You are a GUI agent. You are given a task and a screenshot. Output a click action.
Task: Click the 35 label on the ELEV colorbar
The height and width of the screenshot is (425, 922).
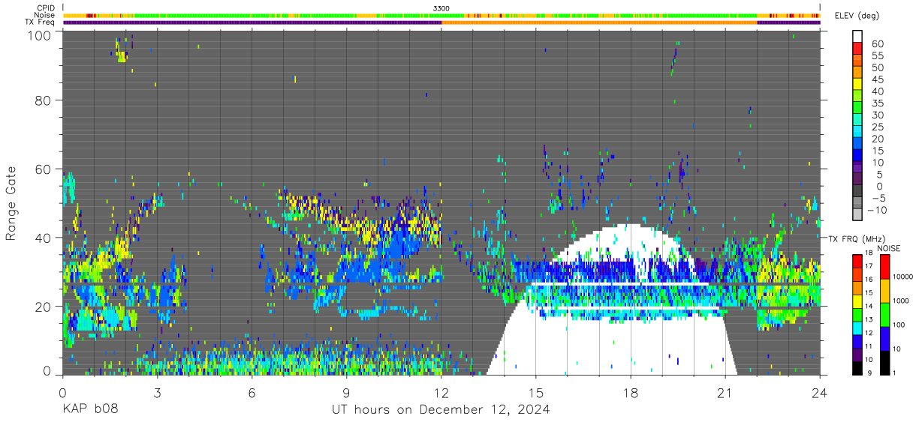click(877, 103)
